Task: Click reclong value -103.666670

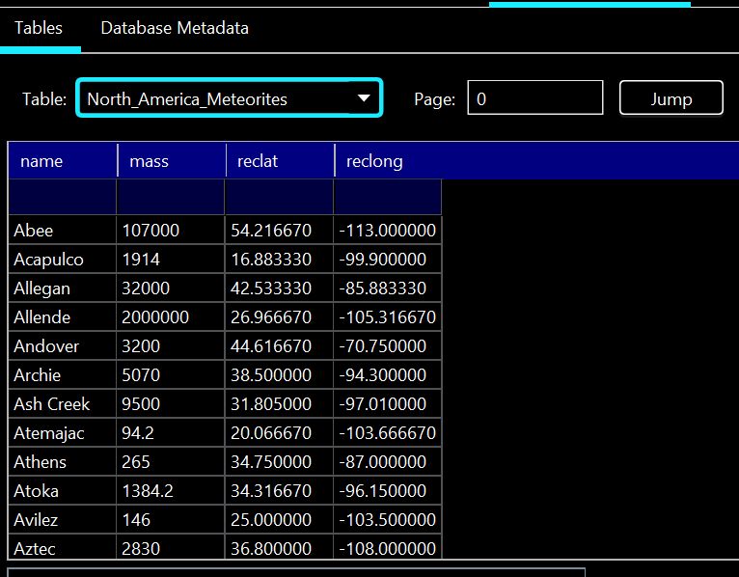Action: click(388, 432)
